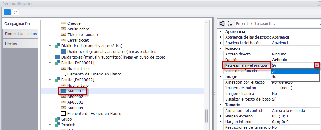Click the blue undo toolbar button

pyautogui.click(x=8, y=13)
